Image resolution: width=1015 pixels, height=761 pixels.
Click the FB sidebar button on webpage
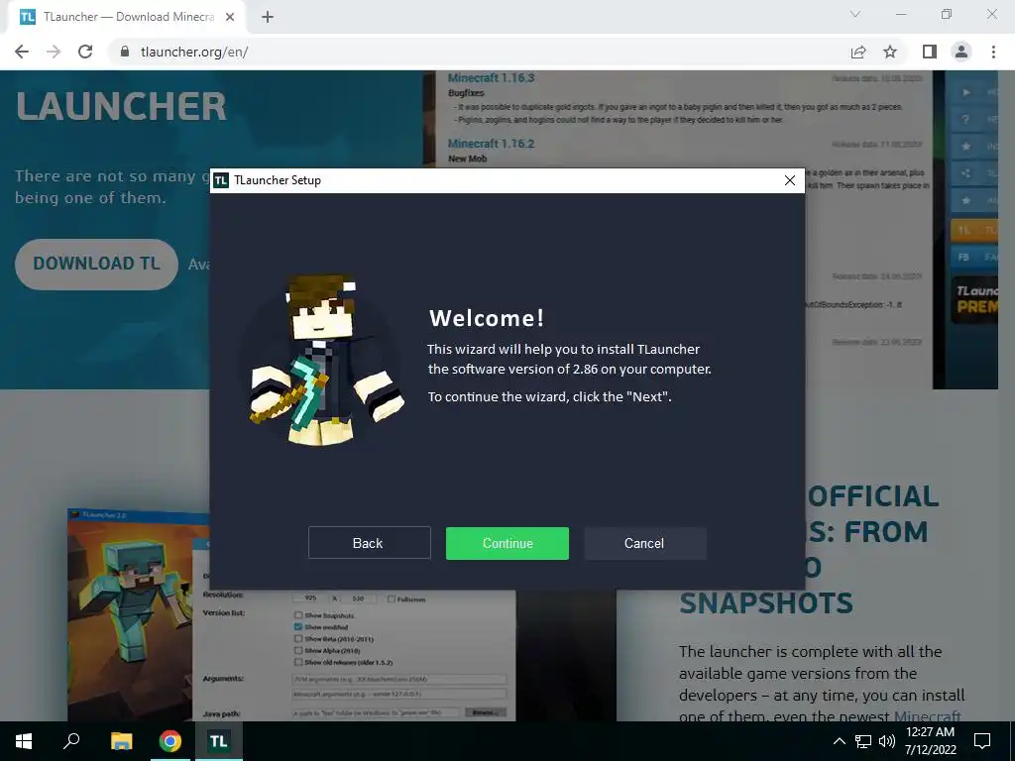pos(974,258)
